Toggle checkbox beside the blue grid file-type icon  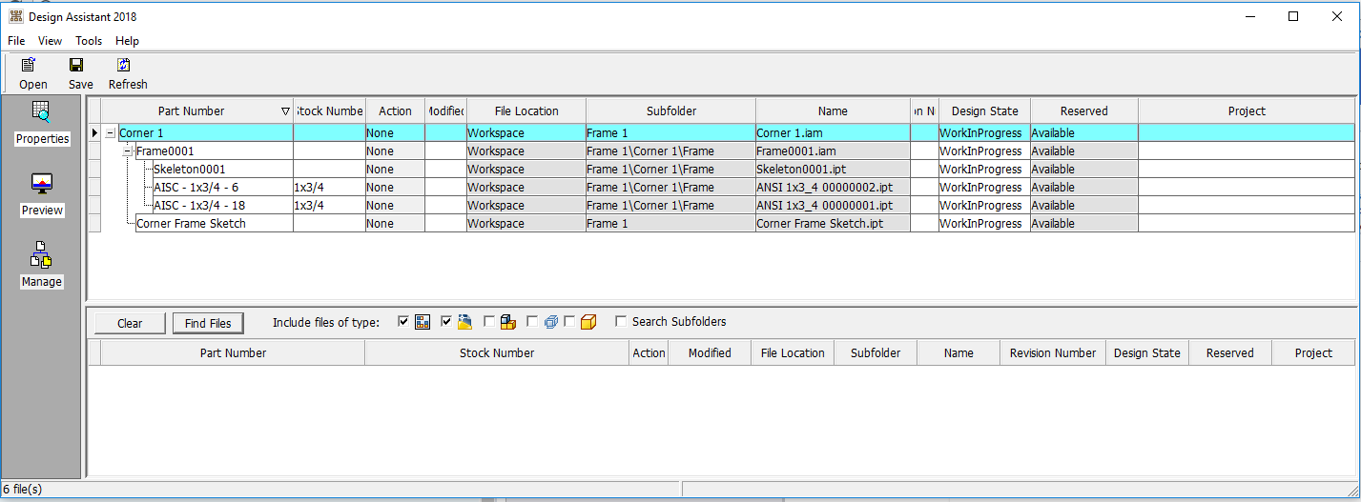click(x=403, y=322)
